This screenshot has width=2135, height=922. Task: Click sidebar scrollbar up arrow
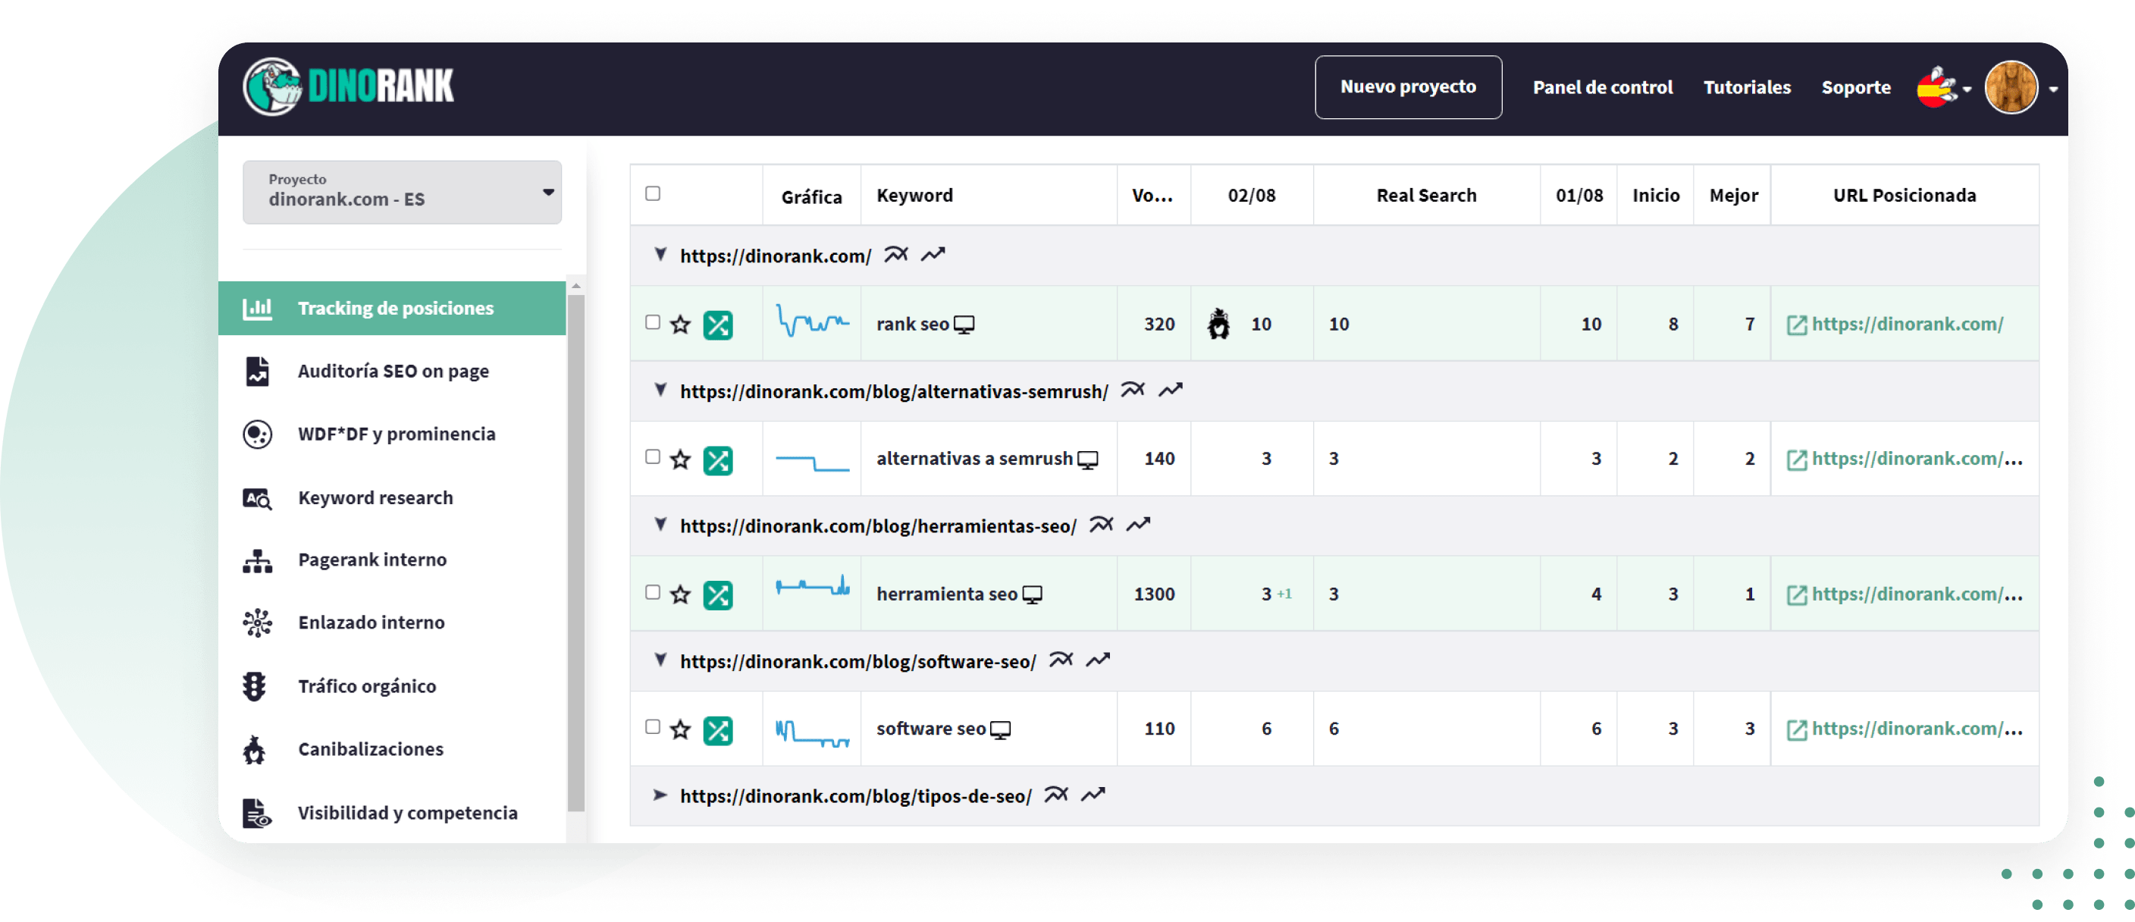tap(576, 285)
